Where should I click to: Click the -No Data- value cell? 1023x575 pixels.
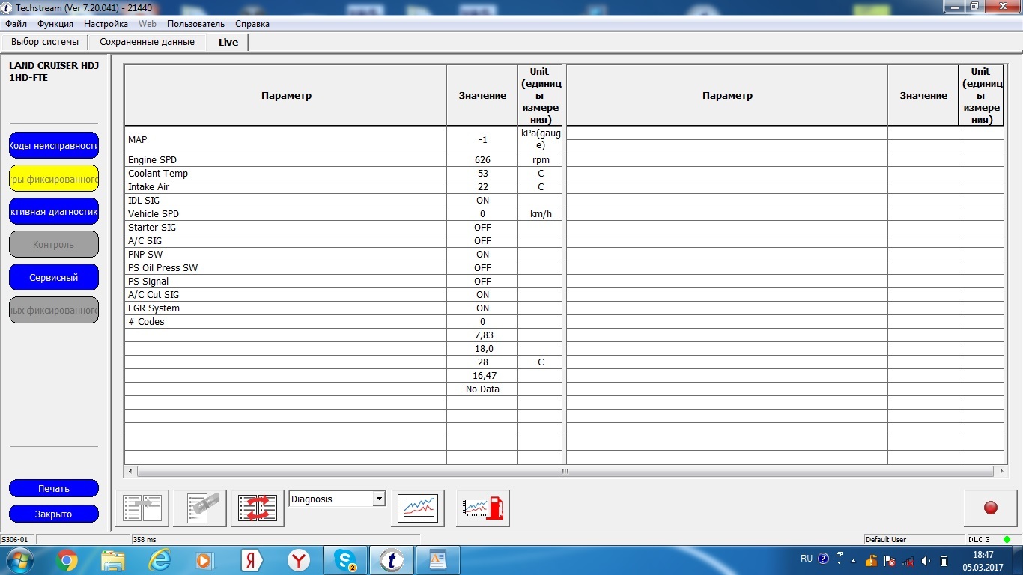(482, 389)
